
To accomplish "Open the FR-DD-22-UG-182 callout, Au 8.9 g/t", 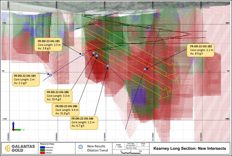I will tap(204, 50).
